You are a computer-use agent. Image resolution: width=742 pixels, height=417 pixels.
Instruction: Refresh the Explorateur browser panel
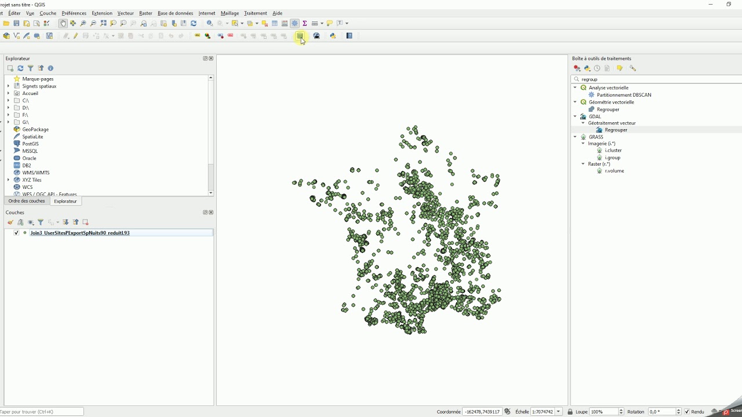tap(20, 68)
